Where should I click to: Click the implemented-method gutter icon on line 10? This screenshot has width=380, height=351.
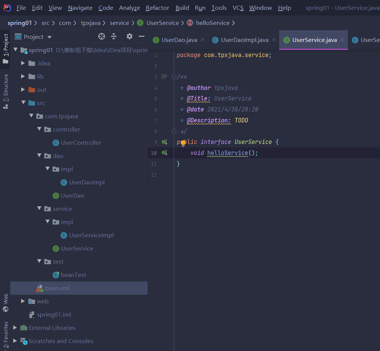pyautogui.click(x=164, y=153)
